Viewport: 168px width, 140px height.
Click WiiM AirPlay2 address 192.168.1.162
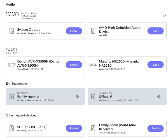click(112, 133)
